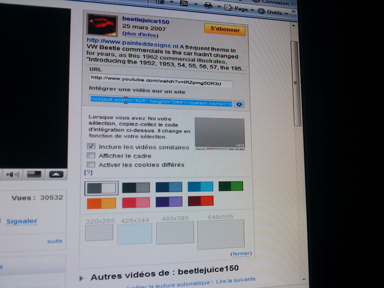Open the beetlejuice150 avatar thumbnail
384x288 pixels.
click(103, 25)
